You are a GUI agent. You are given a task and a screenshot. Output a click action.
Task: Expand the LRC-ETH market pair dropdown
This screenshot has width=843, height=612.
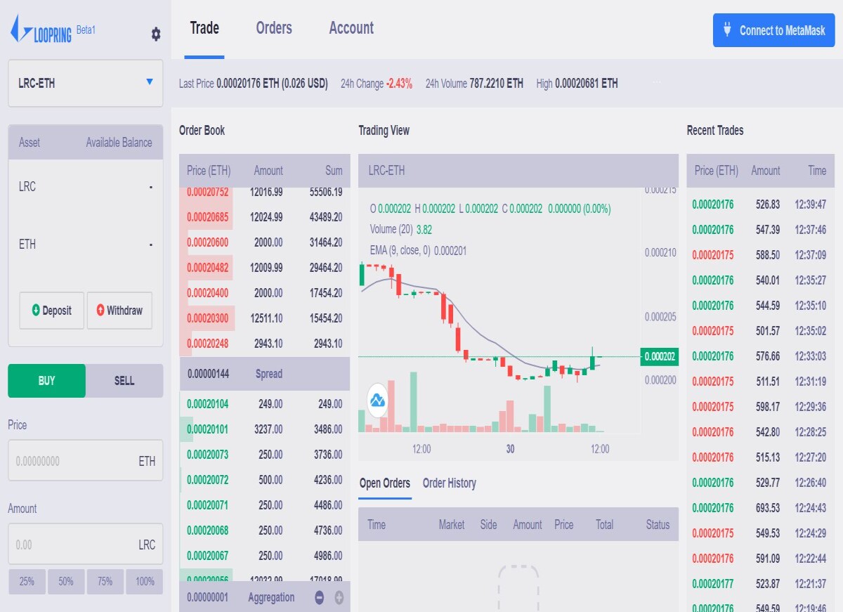click(85, 83)
